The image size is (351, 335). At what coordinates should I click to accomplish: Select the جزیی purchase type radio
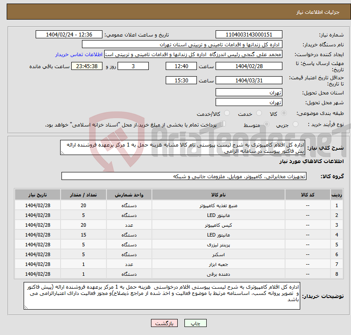point(295,124)
